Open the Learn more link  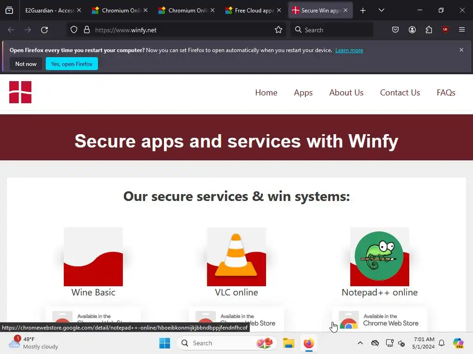349,50
